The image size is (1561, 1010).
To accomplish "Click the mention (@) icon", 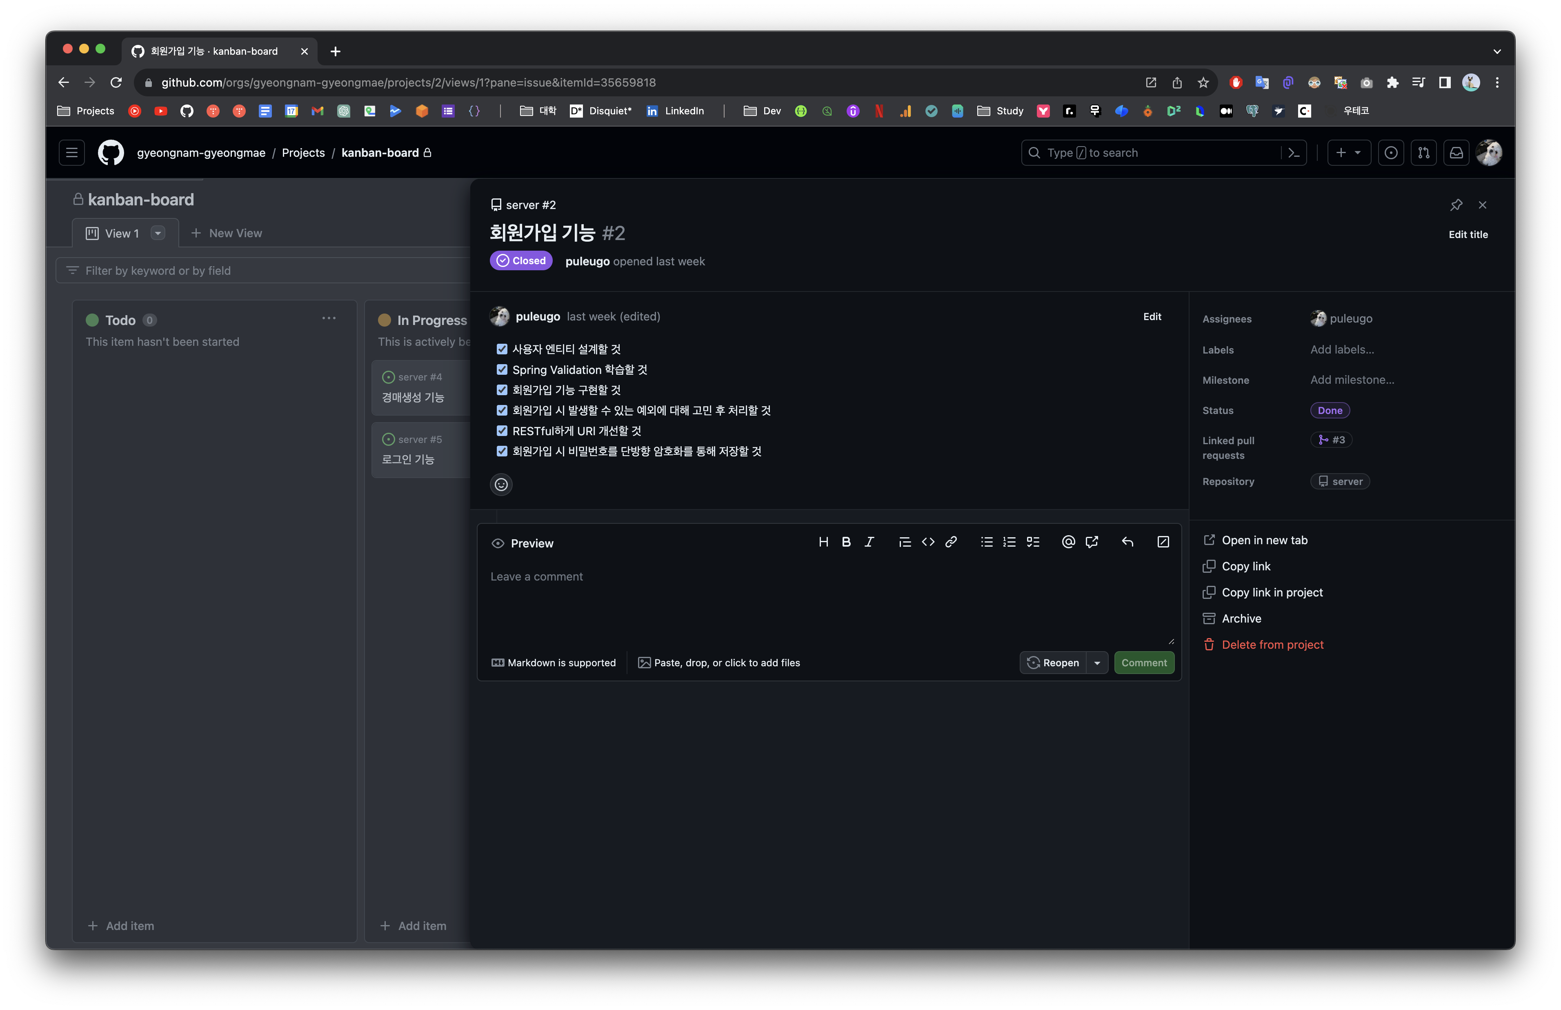I will [1068, 543].
